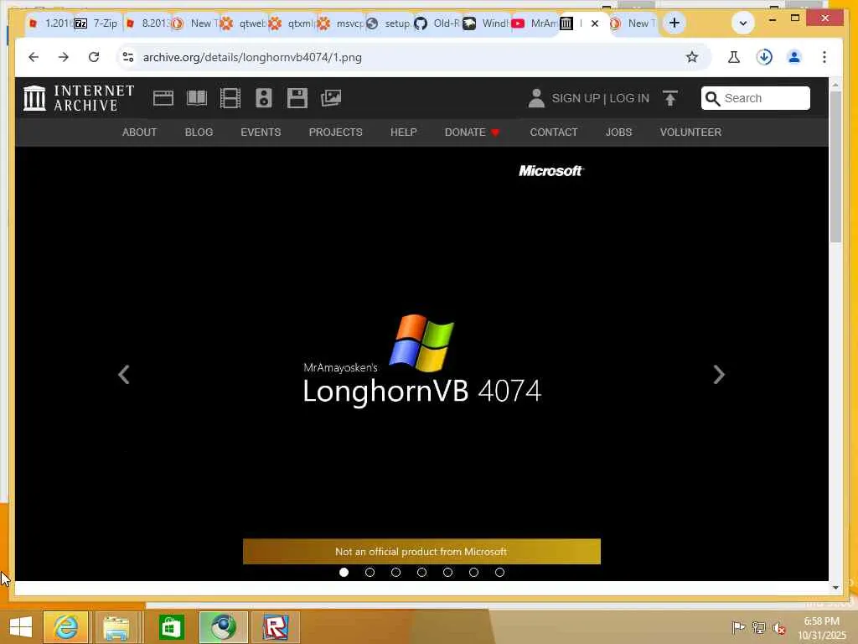This screenshot has width=858, height=644.
Task: Click the Action Center flag tray icon
Action: pyautogui.click(x=738, y=627)
